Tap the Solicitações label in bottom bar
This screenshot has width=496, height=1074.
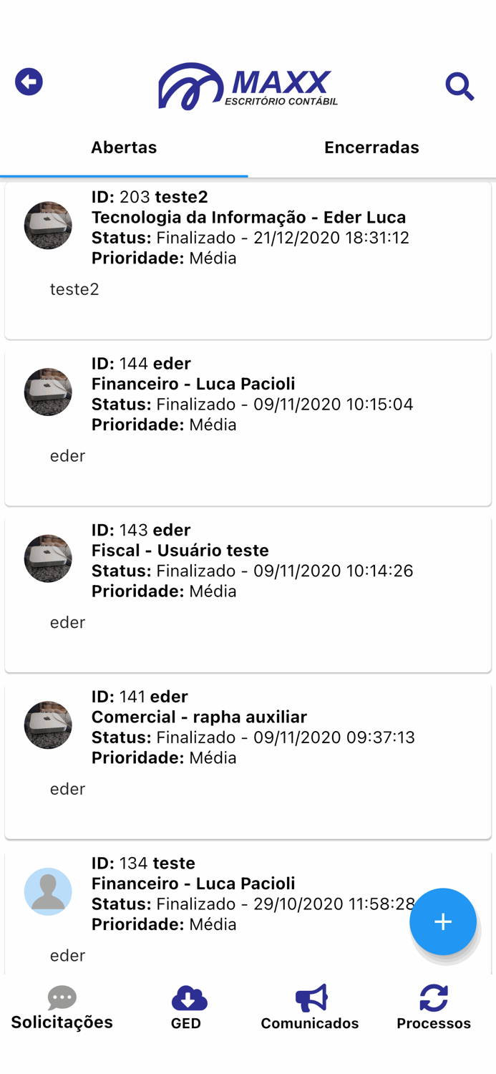pos(62,1022)
